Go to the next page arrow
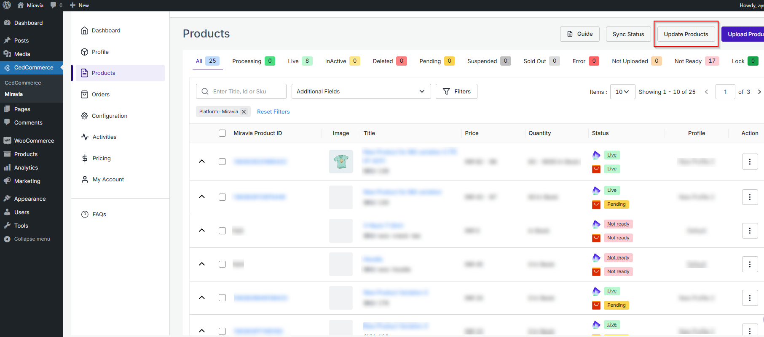This screenshot has height=337, width=764. [x=759, y=92]
